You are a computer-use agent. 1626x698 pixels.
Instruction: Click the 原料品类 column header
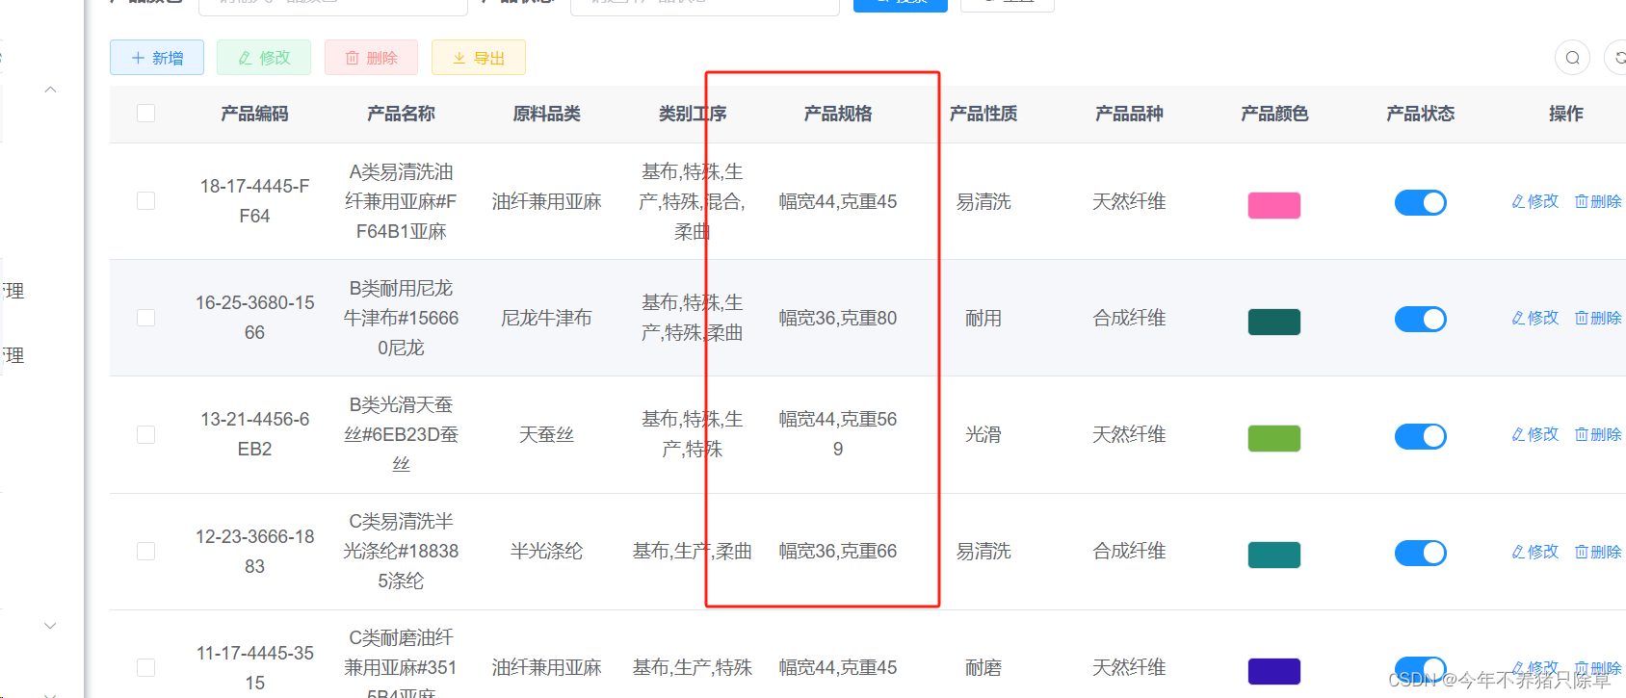coord(546,114)
